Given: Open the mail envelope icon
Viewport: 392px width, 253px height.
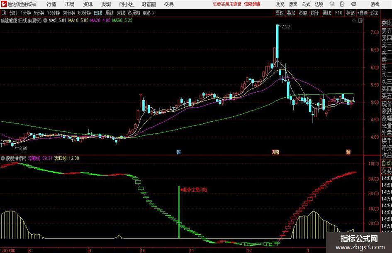Looking at the screenshot, I should (353, 4).
